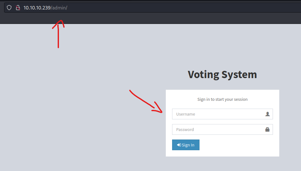Click 'Sign in to start your session' text
Image resolution: width=301 pixels, height=171 pixels.
tap(222, 99)
